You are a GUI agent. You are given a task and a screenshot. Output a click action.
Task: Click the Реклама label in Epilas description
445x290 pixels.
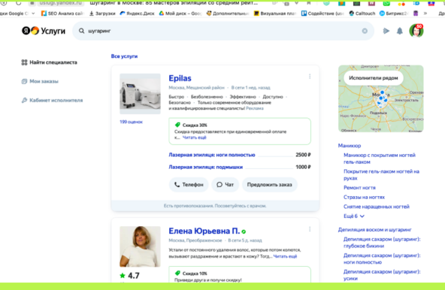pos(255,108)
